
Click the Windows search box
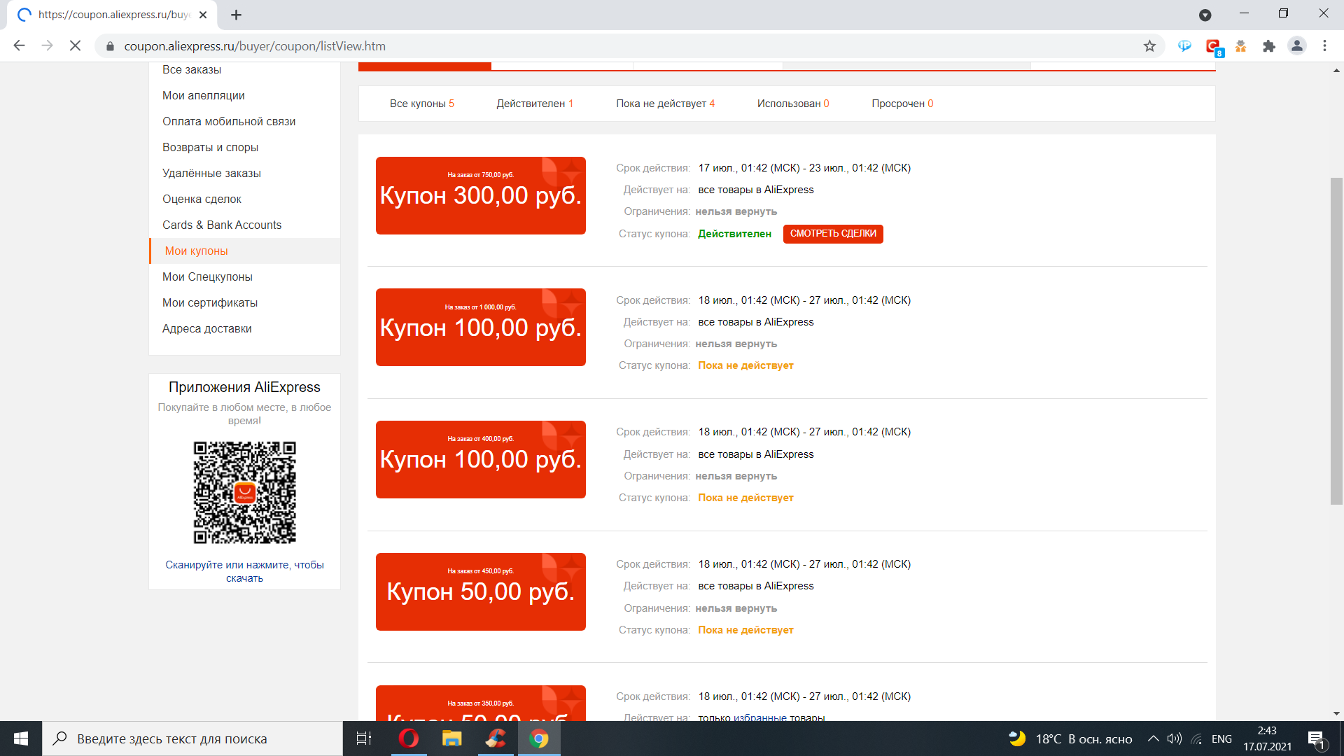tap(192, 738)
